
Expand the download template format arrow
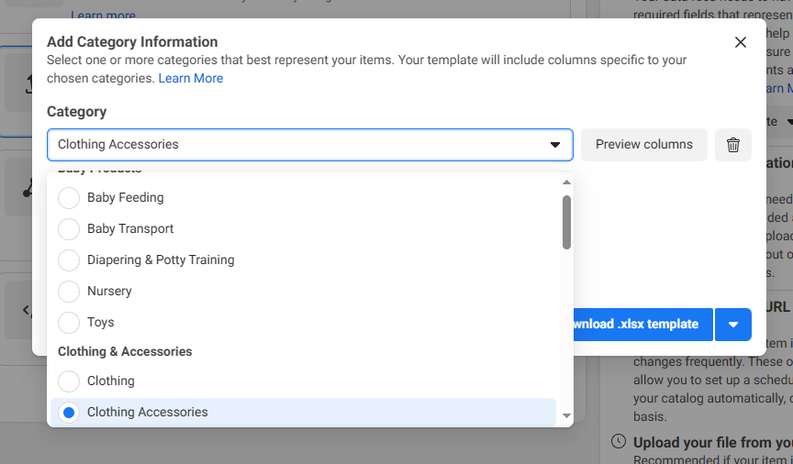(x=732, y=325)
